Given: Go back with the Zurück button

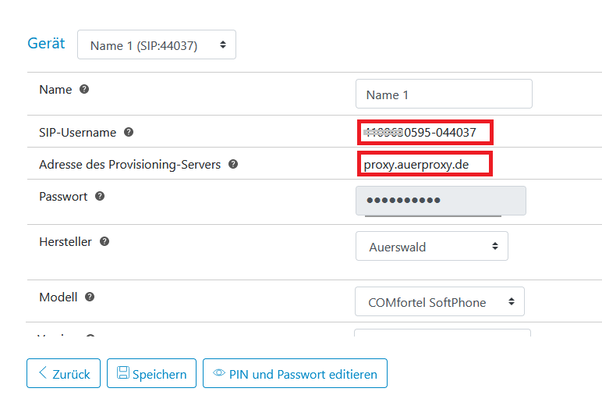Looking at the screenshot, I should click(63, 373).
